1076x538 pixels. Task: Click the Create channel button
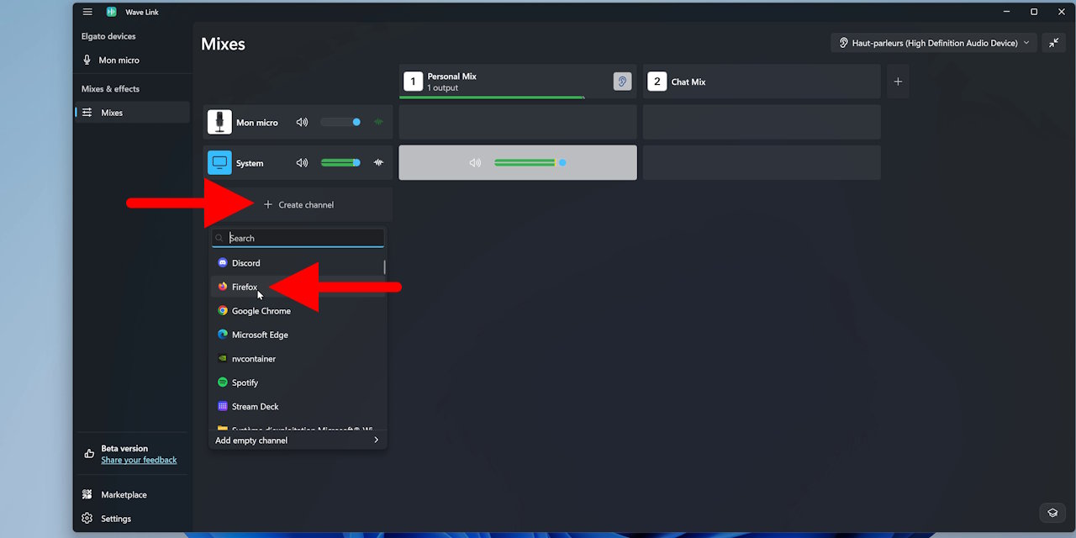point(298,204)
